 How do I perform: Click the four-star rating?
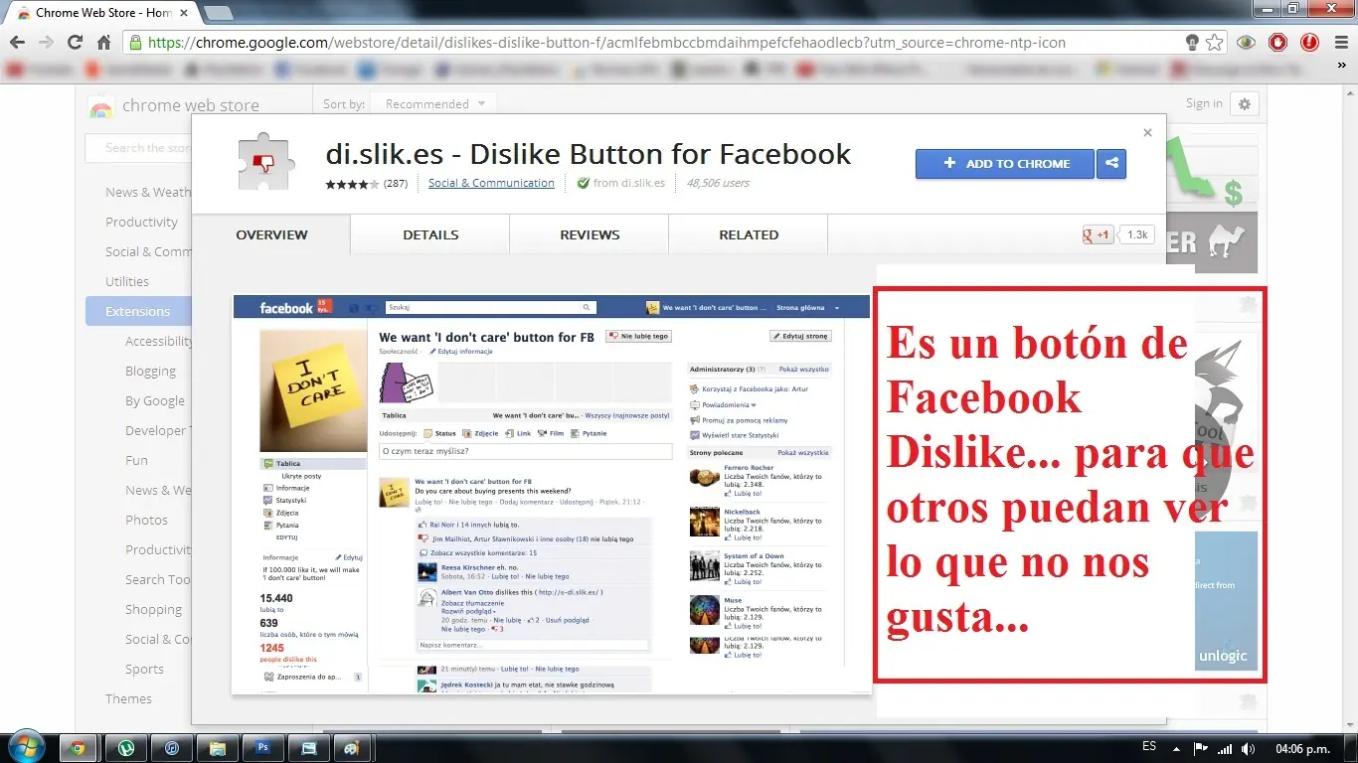(352, 184)
